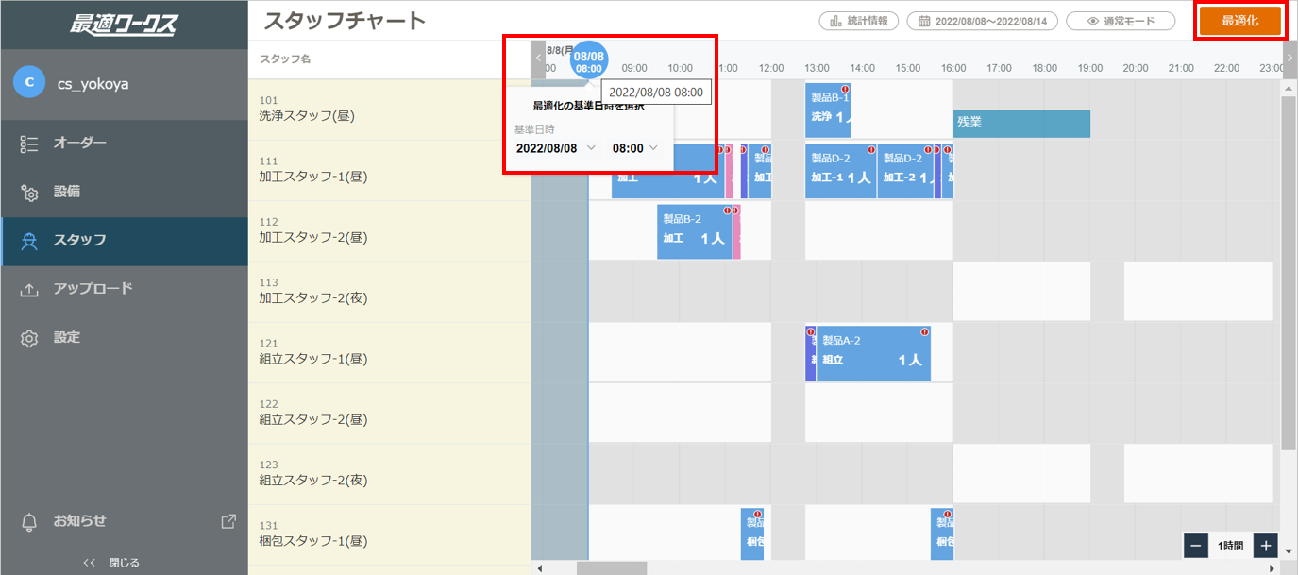Click the 最適ワークス logo
This screenshot has width=1298, height=575.
124,25
